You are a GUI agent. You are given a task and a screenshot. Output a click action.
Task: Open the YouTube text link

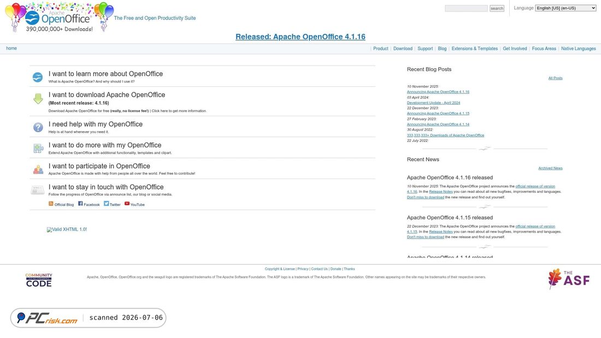point(138,205)
